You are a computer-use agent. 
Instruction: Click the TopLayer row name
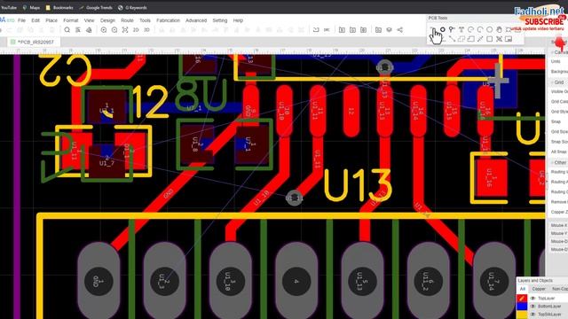(547, 299)
